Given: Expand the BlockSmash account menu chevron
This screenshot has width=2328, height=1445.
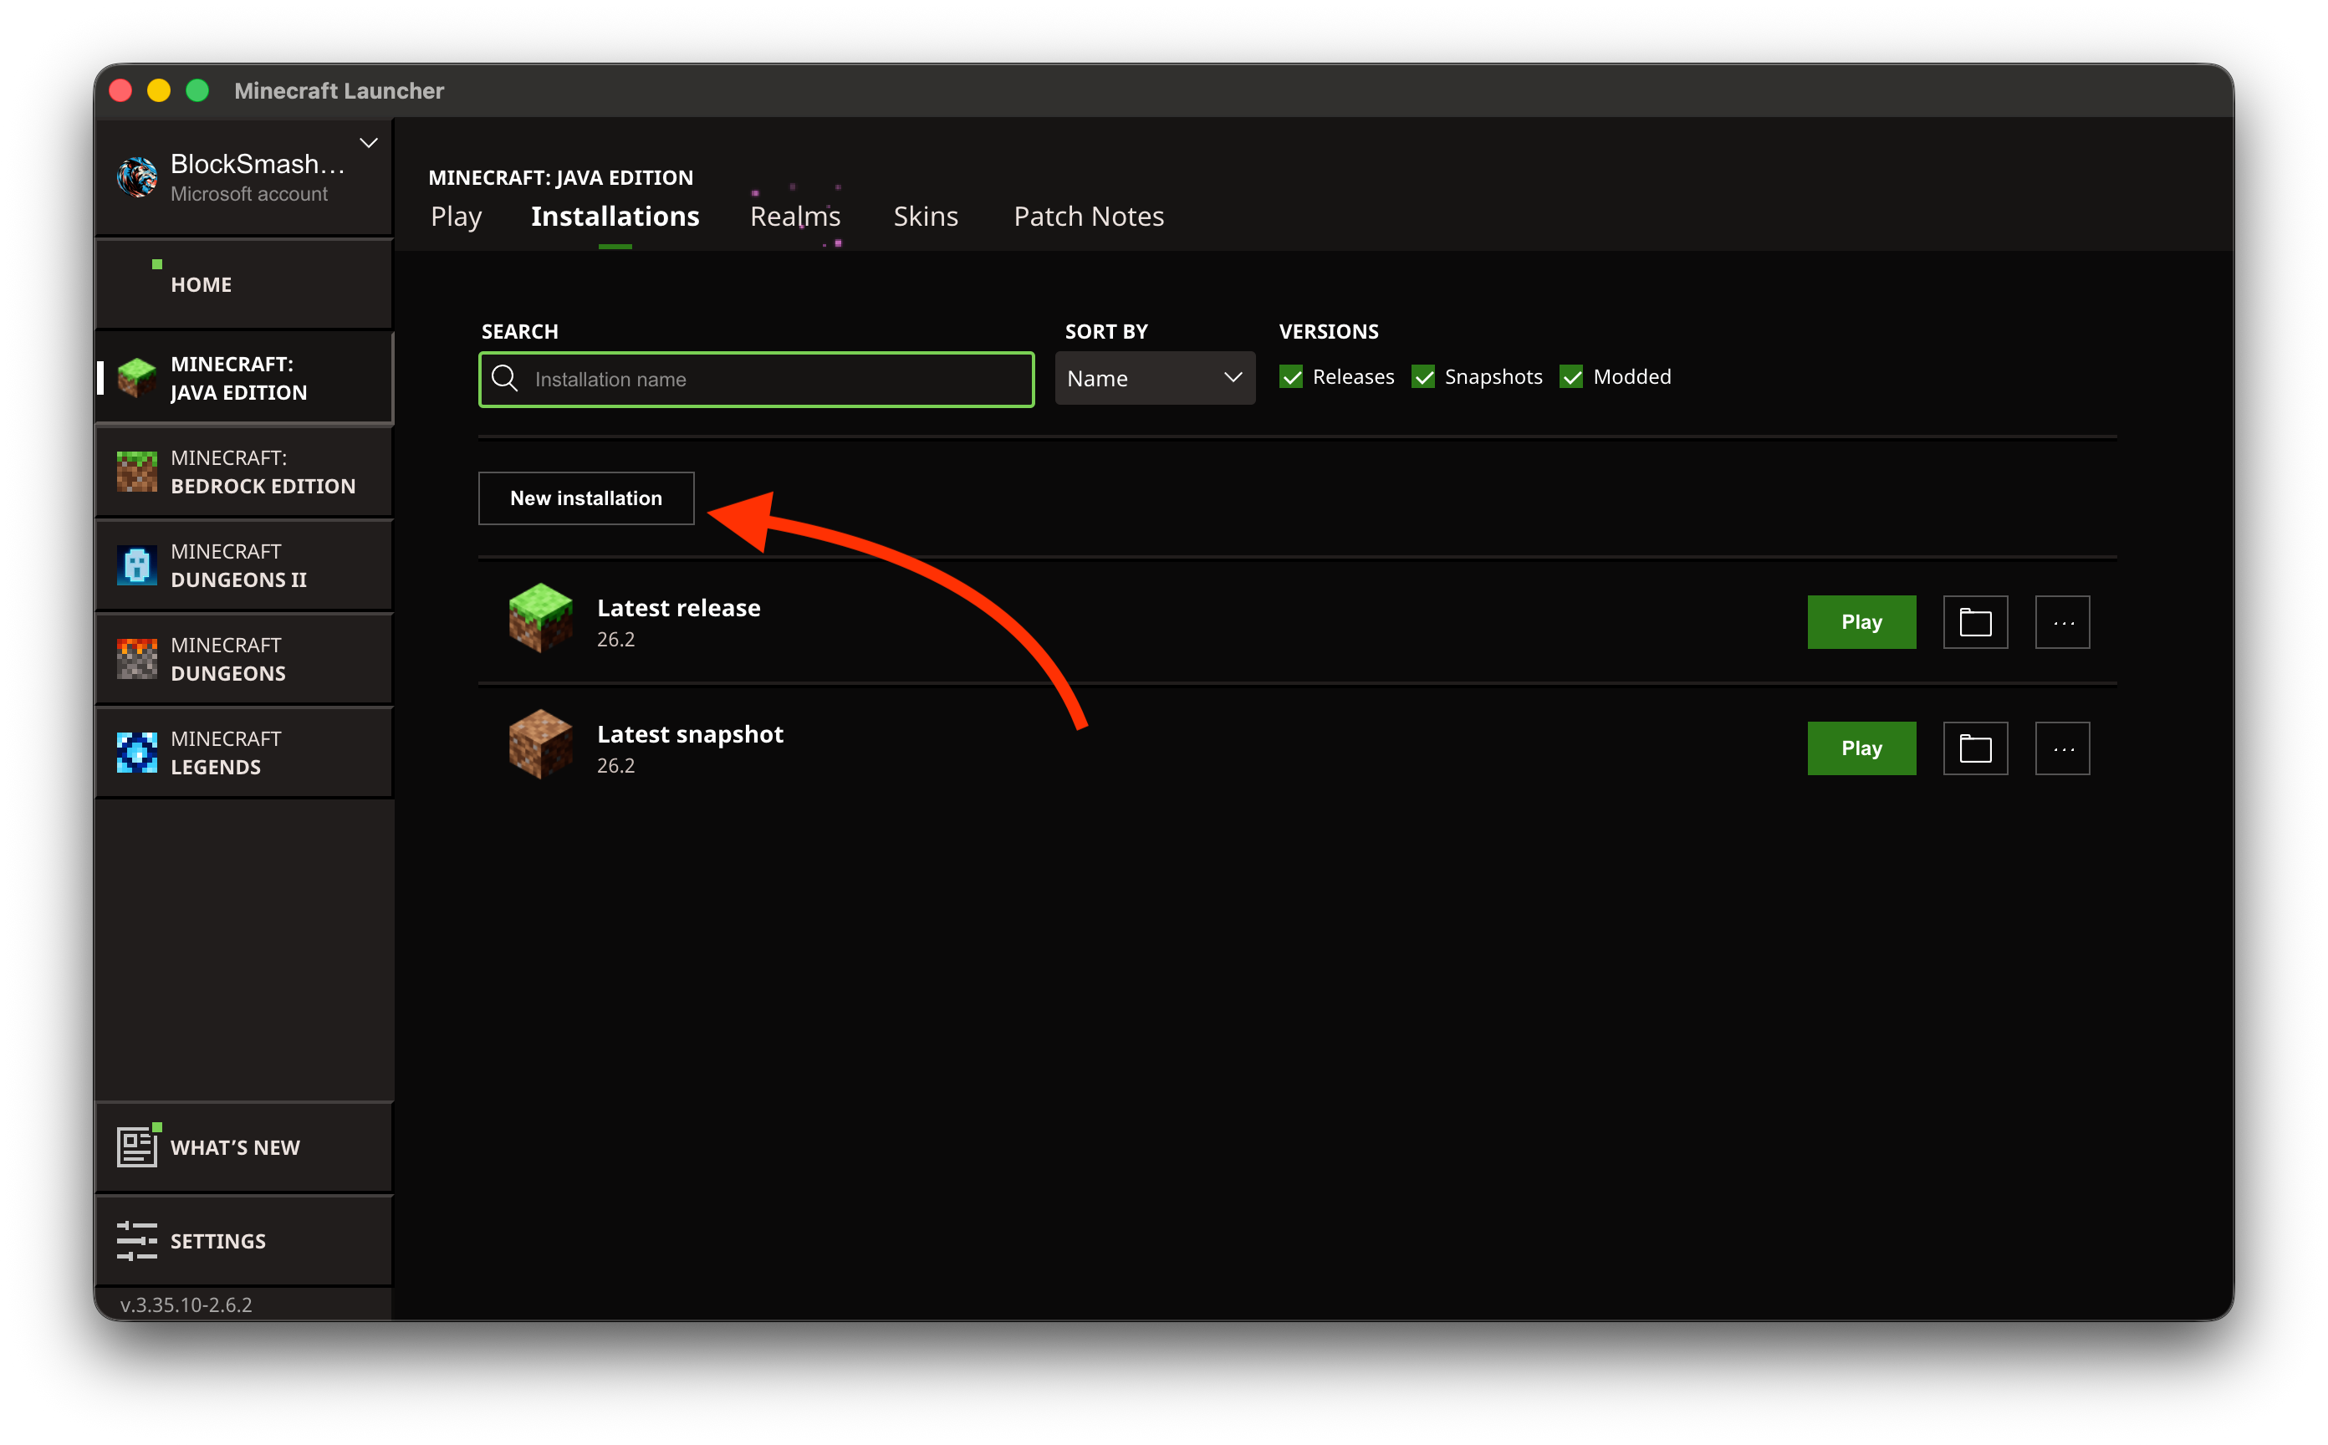Looking at the screenshot, I should tap(368, 143).
